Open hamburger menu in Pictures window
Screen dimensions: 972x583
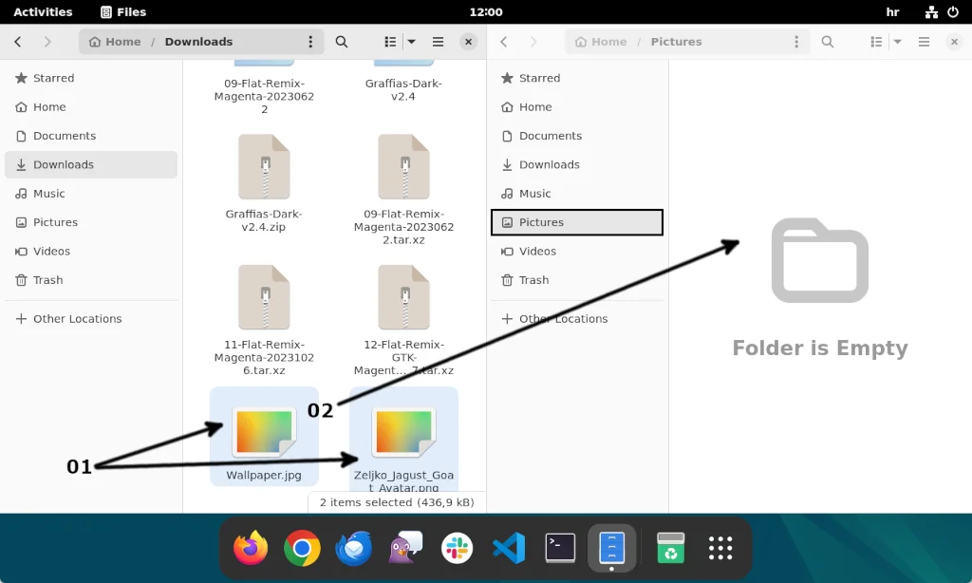pos(924,42)
